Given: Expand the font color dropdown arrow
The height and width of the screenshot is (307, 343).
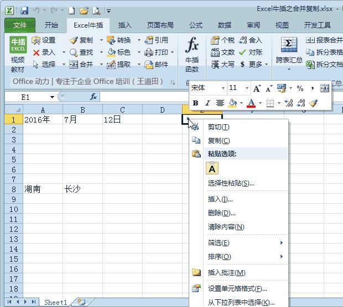Looking at the screenshot, I should 260,103.
